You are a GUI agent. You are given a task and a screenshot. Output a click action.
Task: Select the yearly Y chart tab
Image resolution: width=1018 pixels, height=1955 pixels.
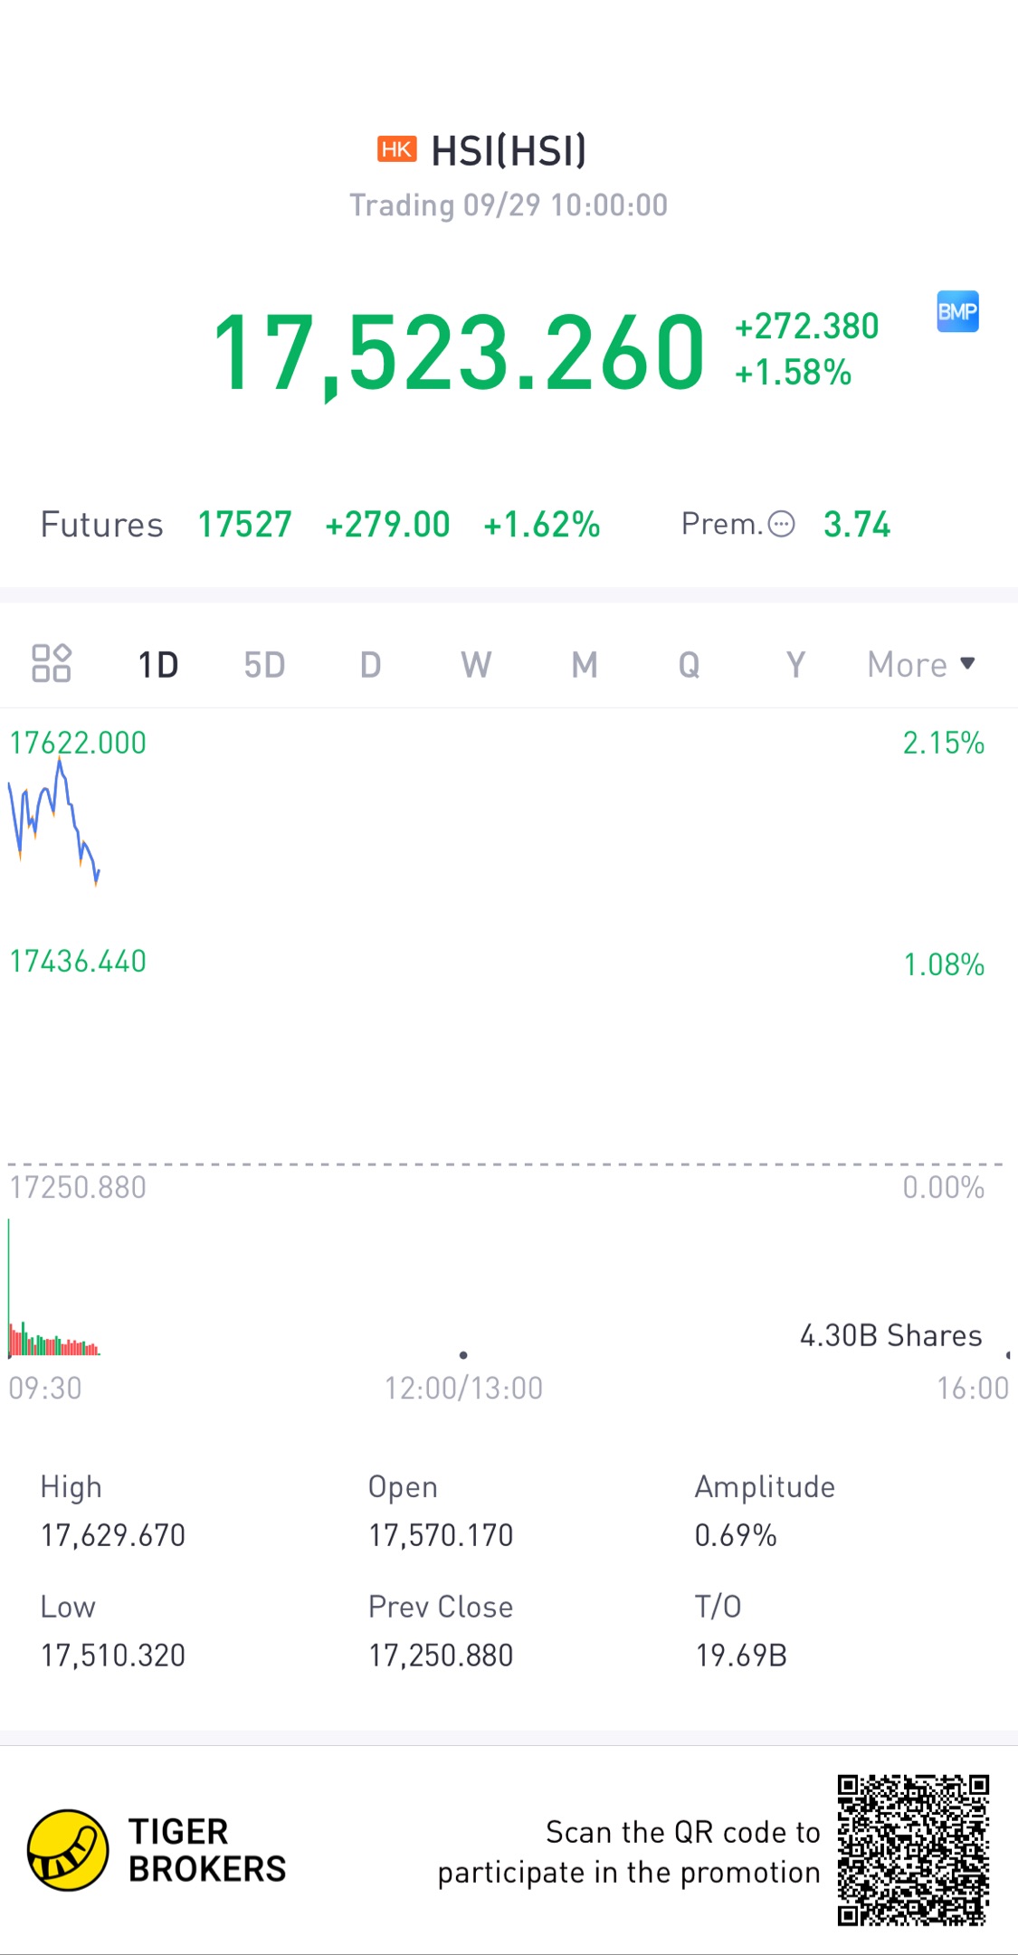[x=795, y=665]
